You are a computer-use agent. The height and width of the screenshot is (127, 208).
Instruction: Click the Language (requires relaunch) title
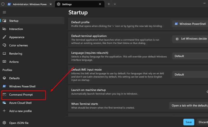[x=90, y=53]
